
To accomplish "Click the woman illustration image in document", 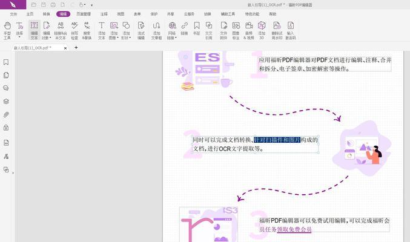I will pos(362,148).
